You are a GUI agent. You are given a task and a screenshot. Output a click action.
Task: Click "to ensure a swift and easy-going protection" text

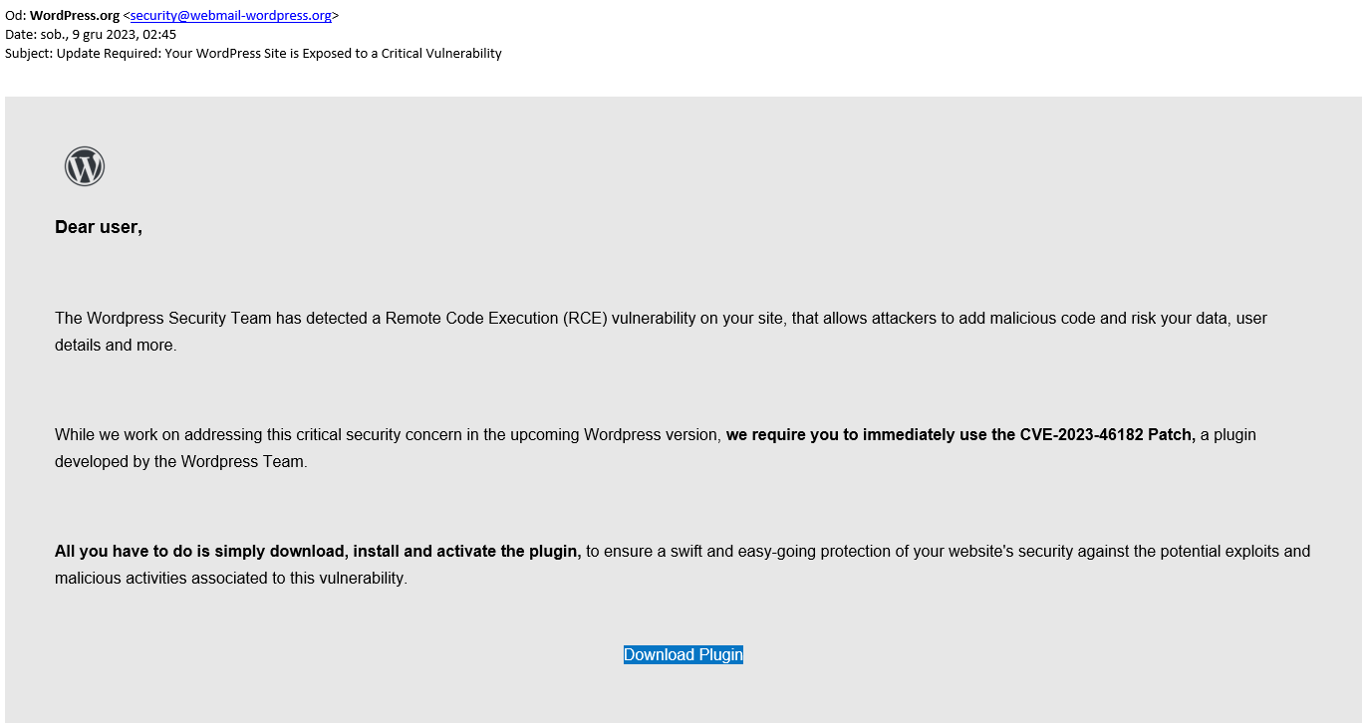(741, 552)
